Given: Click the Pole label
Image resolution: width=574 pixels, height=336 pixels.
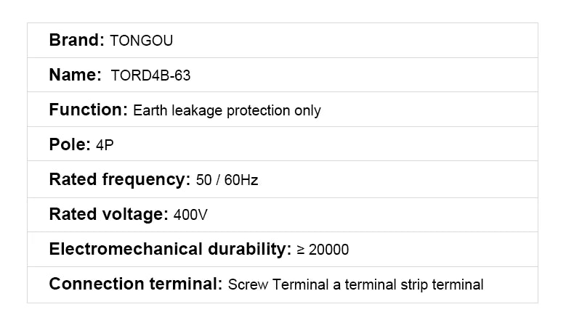Looking at the screenshot, I should coord(70,145).
